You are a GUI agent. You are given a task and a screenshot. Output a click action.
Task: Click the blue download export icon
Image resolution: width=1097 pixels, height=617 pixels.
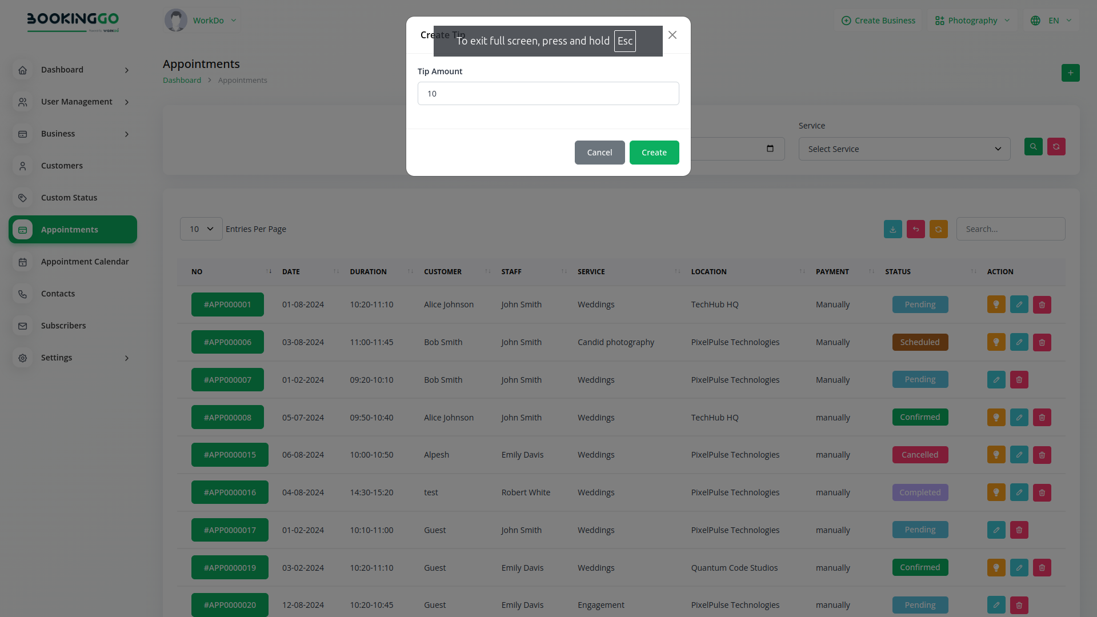892,229
